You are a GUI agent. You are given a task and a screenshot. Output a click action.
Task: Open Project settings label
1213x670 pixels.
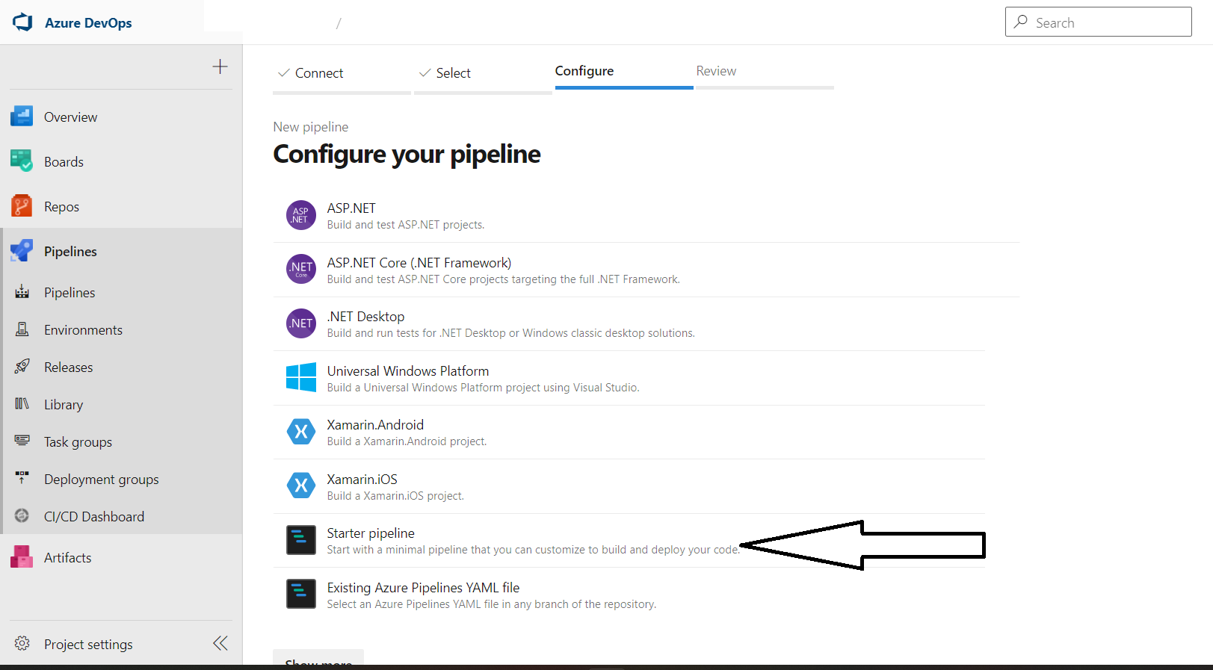click(88, 645)
